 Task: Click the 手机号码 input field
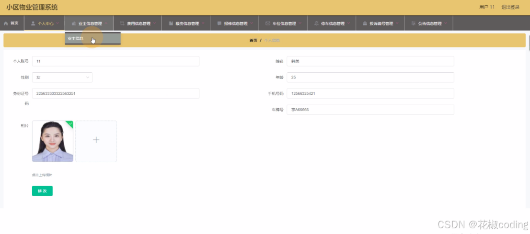(x=370, y=93)
